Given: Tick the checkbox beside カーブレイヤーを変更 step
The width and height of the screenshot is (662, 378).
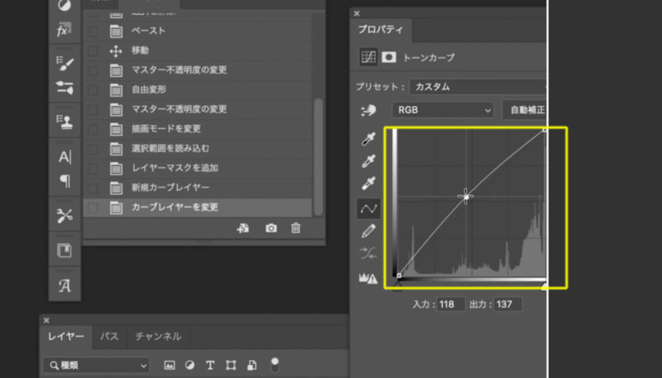Looking at the screenshot, I should pos(93,207).
